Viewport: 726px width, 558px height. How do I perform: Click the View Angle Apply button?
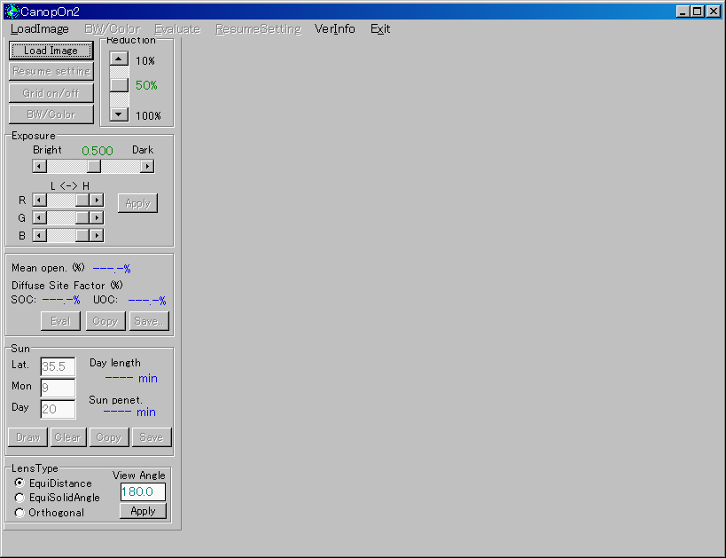coord(143,511)
